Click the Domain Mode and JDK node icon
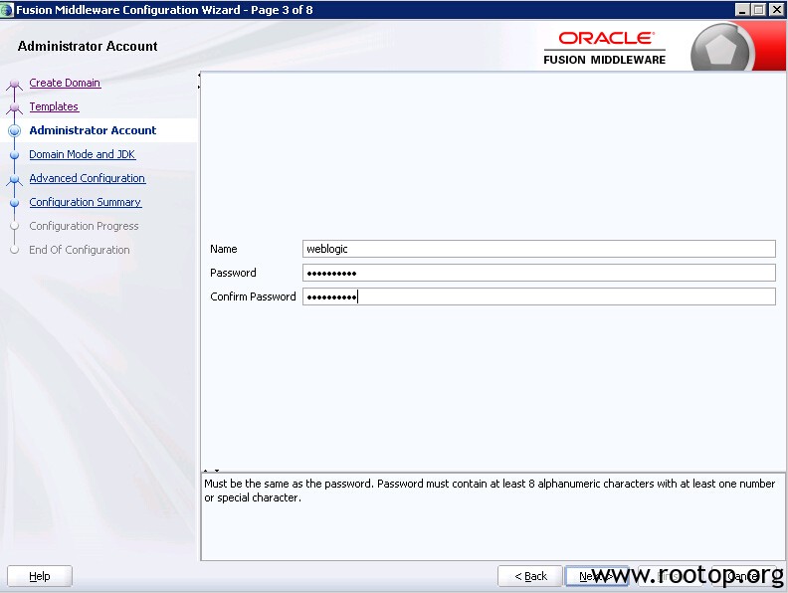 (x=15, y=155)
